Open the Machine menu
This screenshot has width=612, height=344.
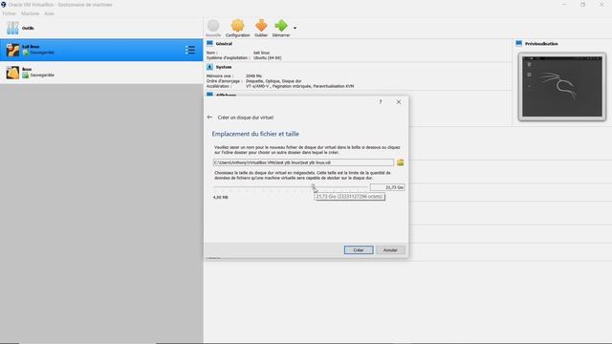point(30,13)
